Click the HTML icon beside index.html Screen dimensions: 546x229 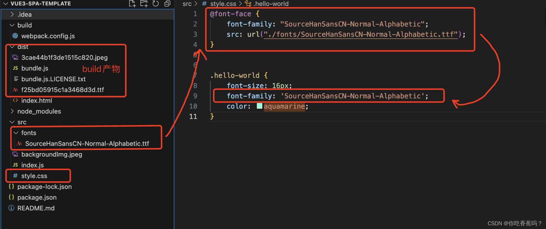point(15,100)
